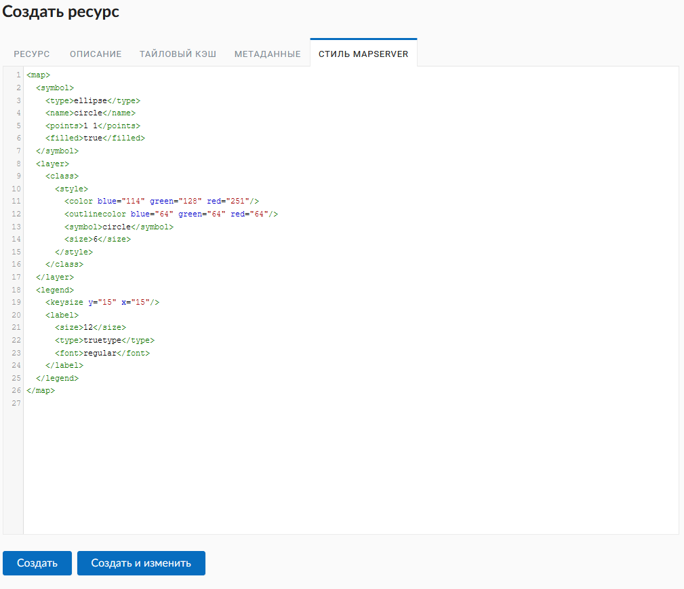Place cursor on empty line 27 of editor
Viewport: 684px width, 589px height.
tap(351, 403)
